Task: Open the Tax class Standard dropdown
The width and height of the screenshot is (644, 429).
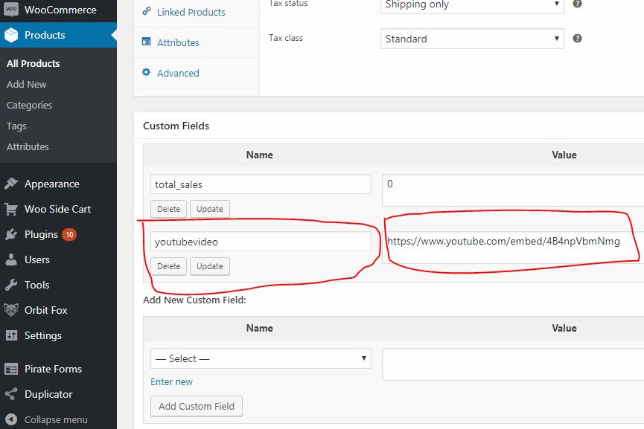Action: (x=472, y=39)
